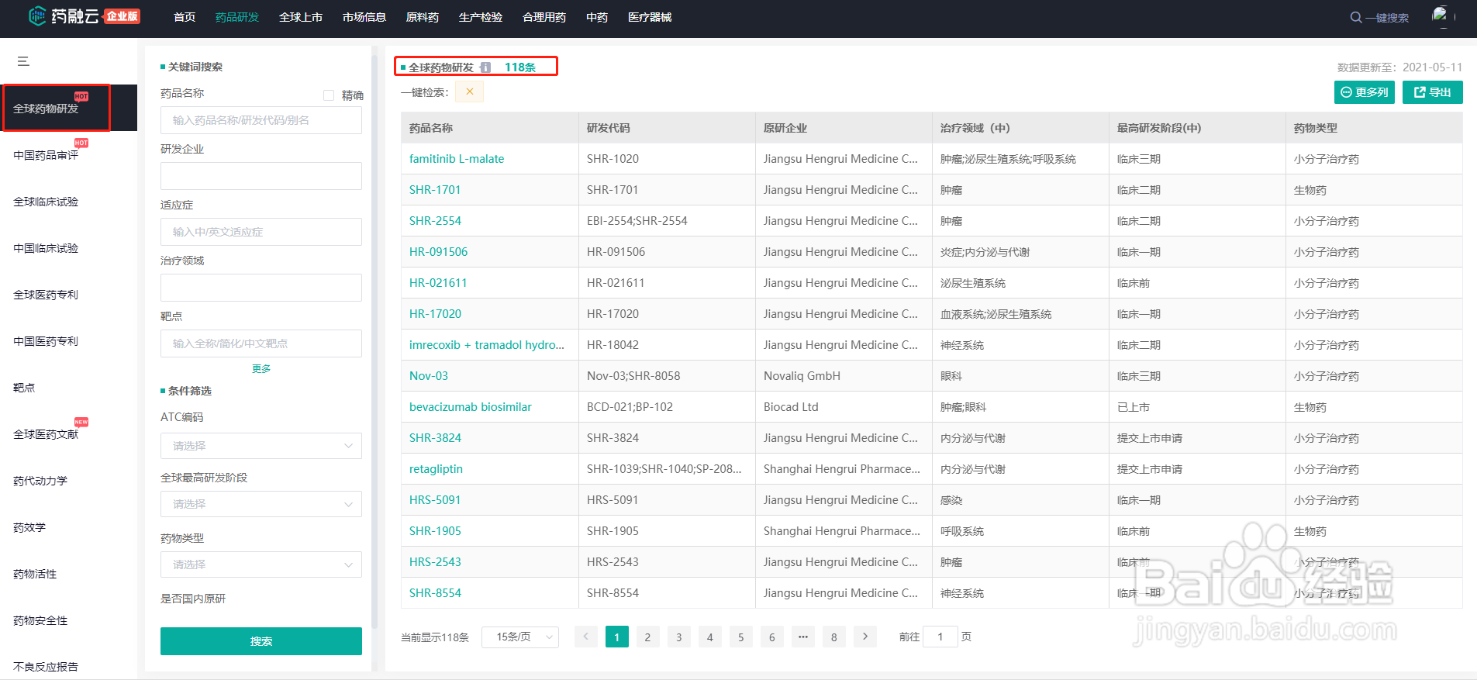Select 药物安全性 in sidebar
The image size is (1477, 680).
click(40, 620)
